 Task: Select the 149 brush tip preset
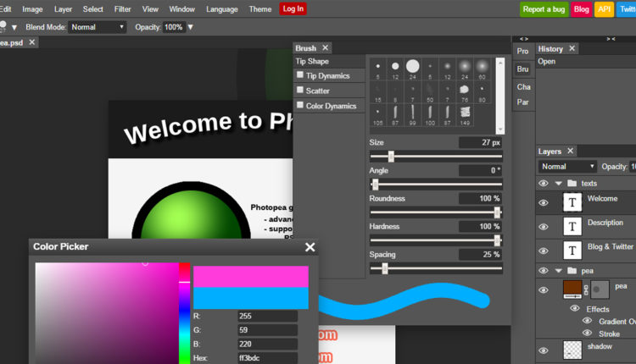click(464, 113)
